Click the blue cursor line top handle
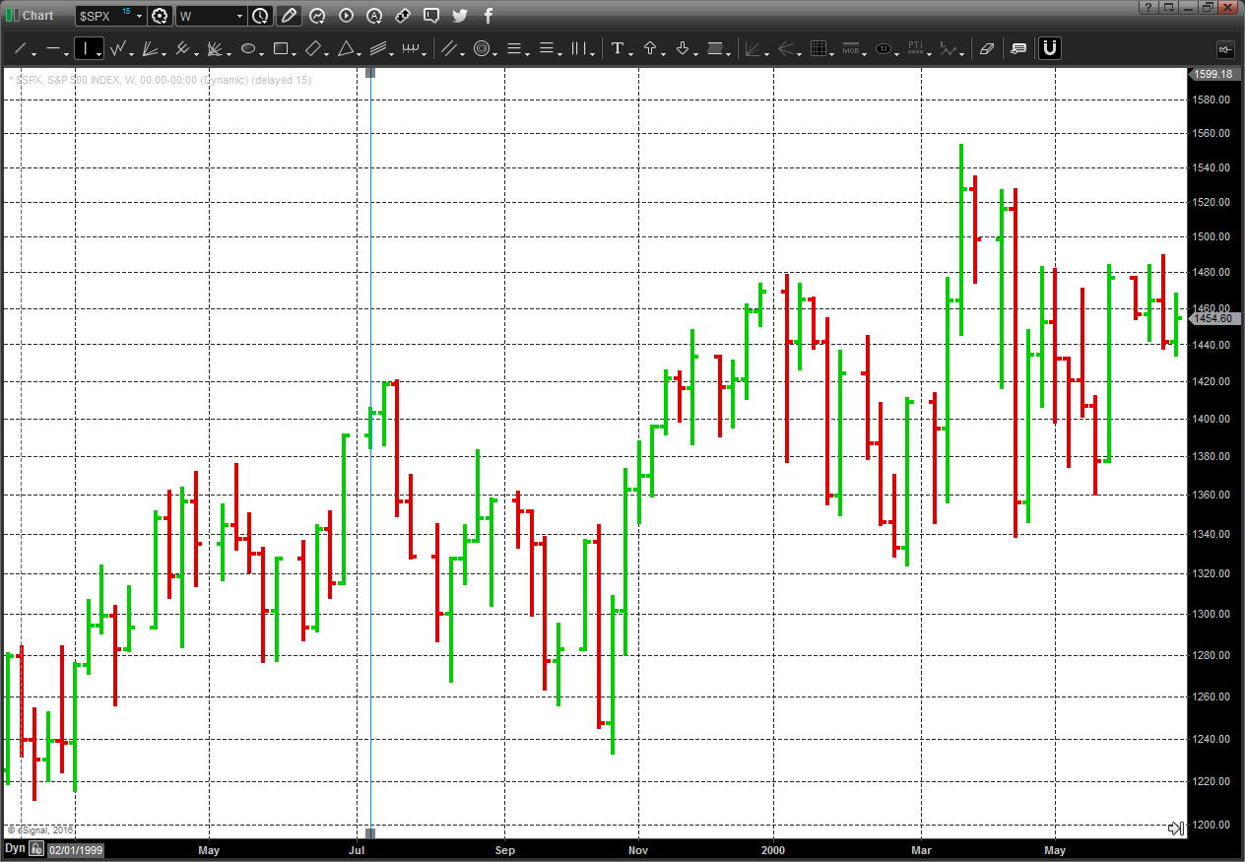The height and width of the screenshot is (862, 1245). pos(370,72)
